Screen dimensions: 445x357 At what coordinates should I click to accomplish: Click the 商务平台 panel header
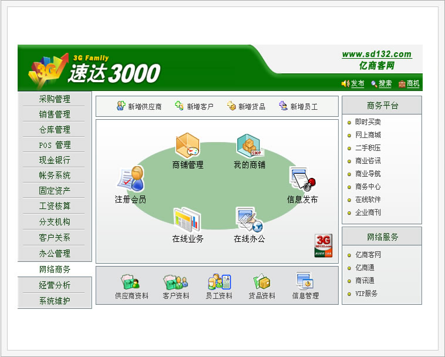382,106
